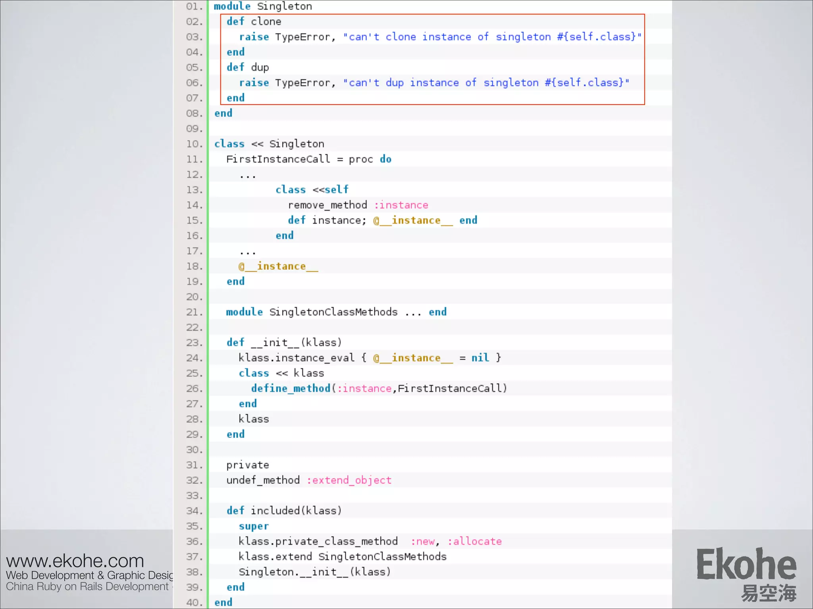Click 'def instance; @__instance__ end' line
Screen dimensions: 813x609
pyautogui.click(x=383, y=220)
